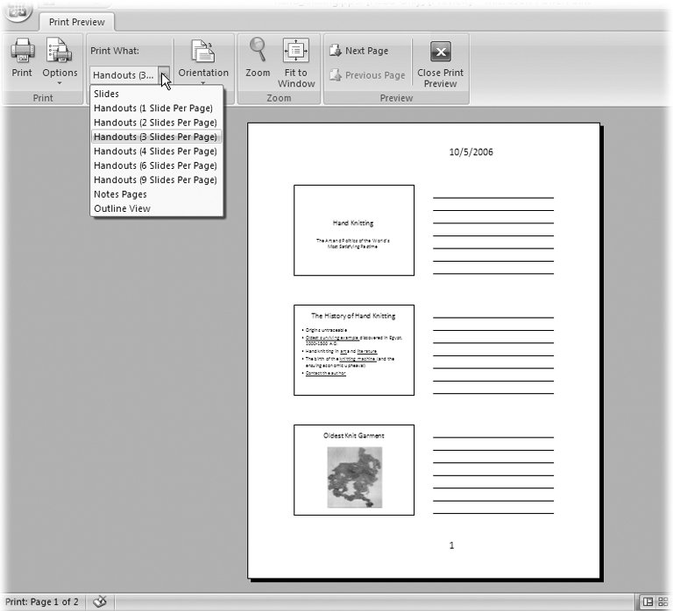Click the Print printer icon
Screen dimensions: 673x611
coord(22,53)
